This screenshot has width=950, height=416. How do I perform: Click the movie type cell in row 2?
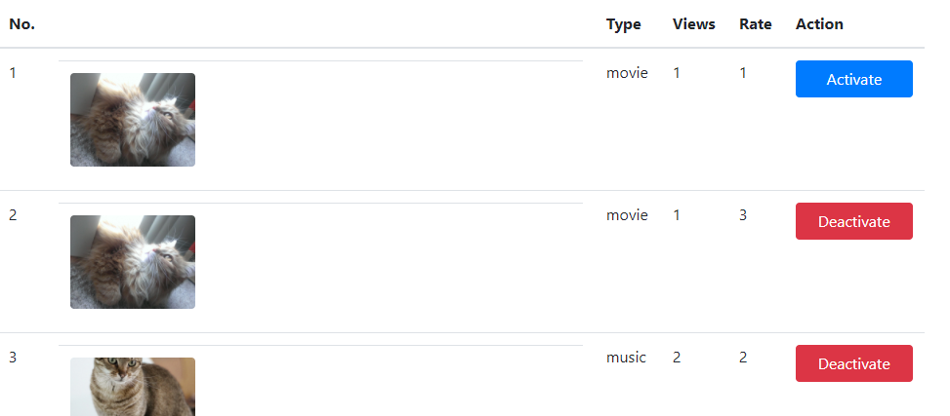(627, 215)
